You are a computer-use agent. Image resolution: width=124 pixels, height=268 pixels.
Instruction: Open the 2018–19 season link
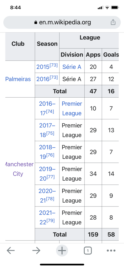point(47,152)
